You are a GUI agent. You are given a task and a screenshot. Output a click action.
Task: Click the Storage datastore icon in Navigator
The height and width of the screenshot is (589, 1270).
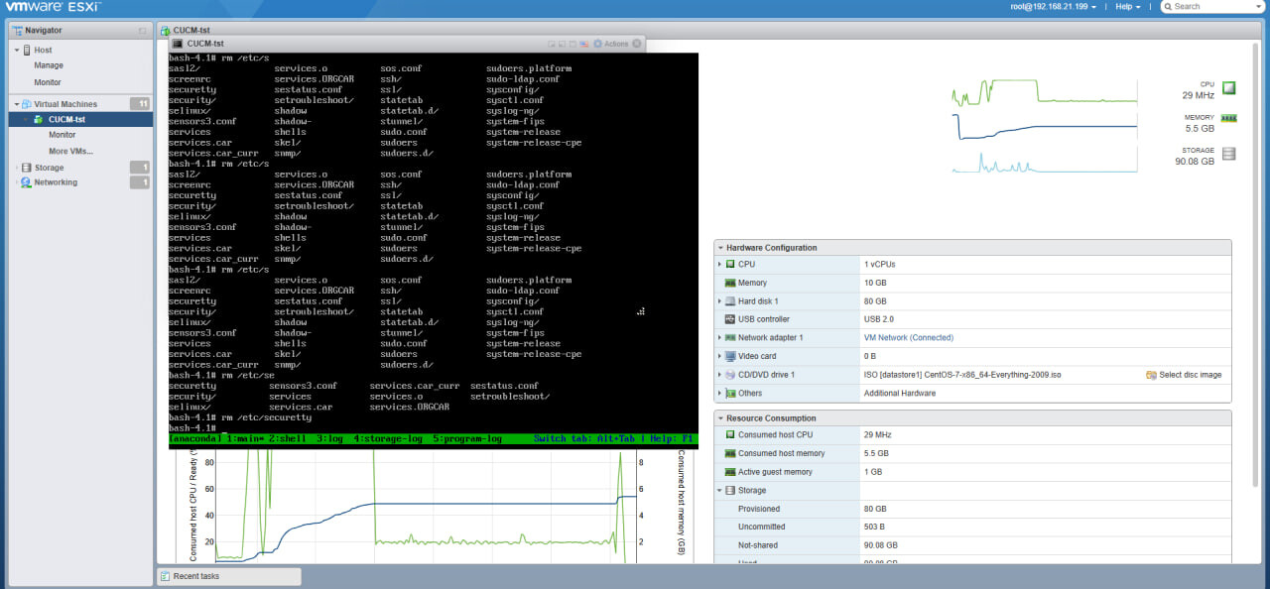pos(26,168)
